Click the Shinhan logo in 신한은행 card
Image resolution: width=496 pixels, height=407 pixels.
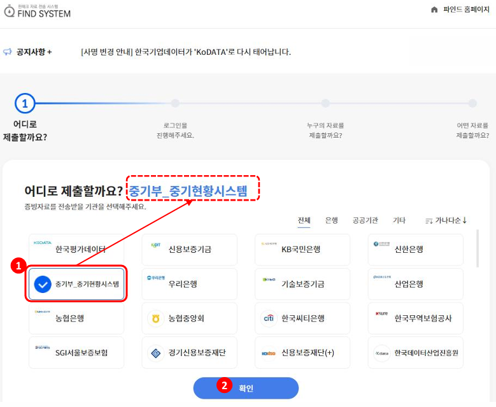click(381, 244)
